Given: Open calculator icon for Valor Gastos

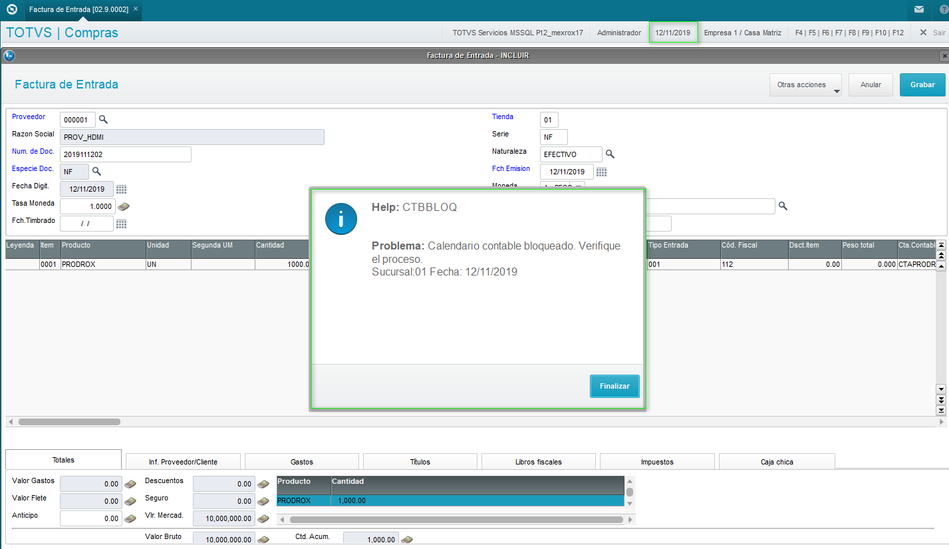Looking at the screenshot, I should point(131,484).
